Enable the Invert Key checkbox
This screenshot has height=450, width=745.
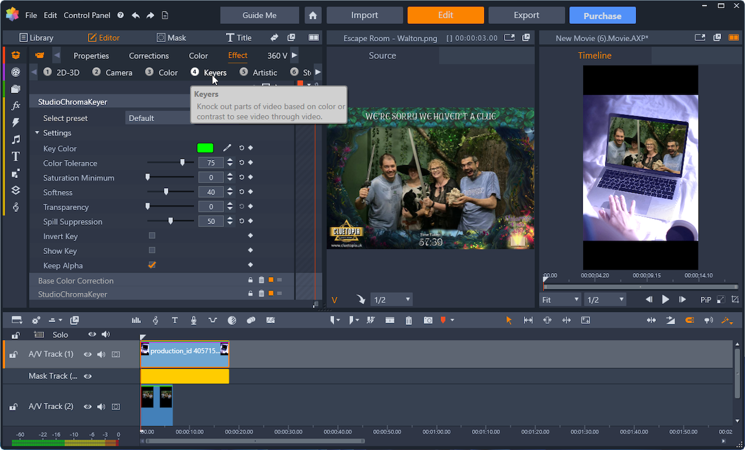point(152,235)
